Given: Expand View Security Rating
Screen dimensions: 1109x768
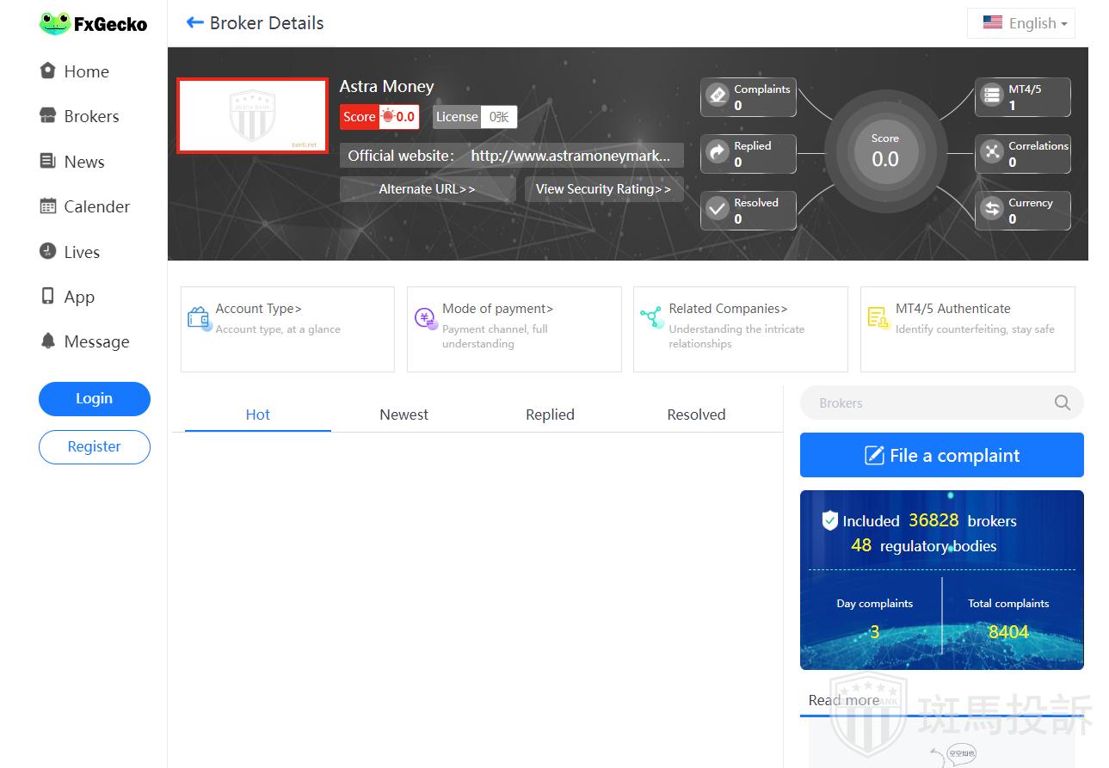Looking at the screenshot, I should (x=604, y=189).
